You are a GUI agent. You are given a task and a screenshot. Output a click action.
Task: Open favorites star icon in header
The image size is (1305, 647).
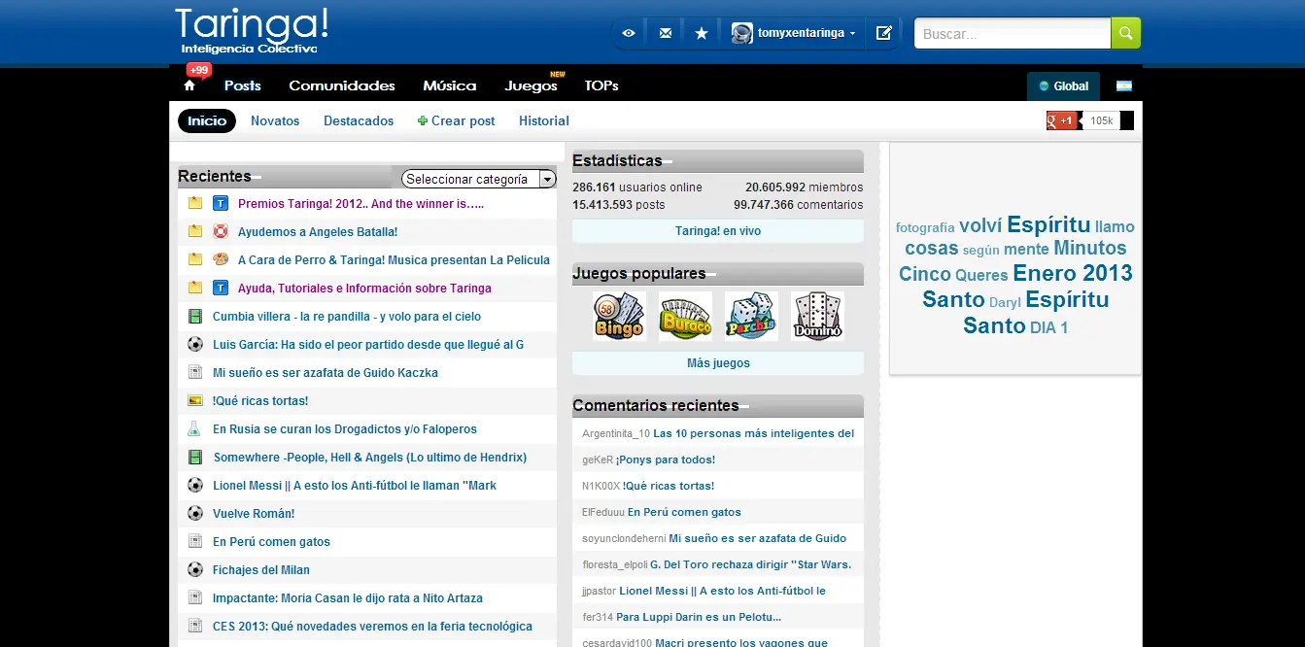701,33
